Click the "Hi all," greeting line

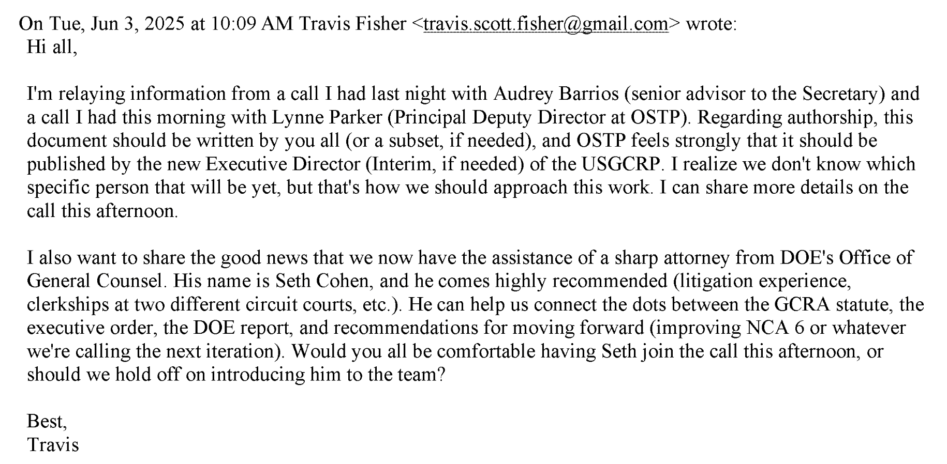point(52,48)
